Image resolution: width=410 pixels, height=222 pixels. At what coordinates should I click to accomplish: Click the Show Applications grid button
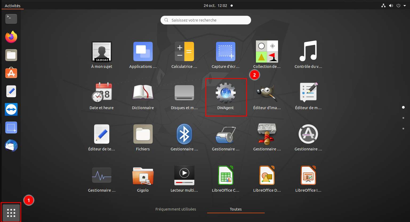coord(11,213)
